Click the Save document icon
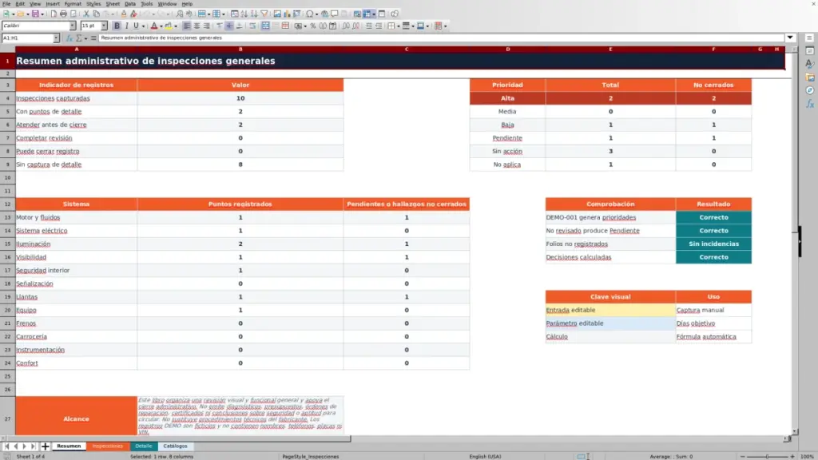This screenshot has width=818, height=460. (x=34, y=14)
